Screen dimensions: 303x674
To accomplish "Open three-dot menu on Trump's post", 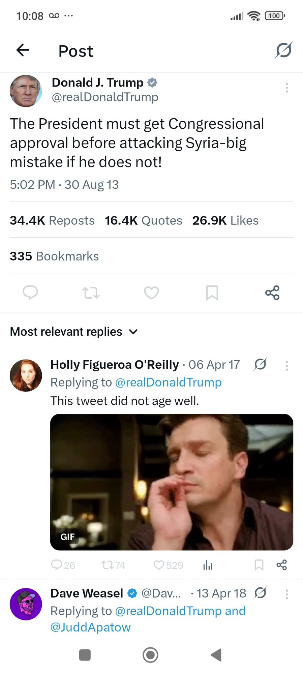I will 287,88.
